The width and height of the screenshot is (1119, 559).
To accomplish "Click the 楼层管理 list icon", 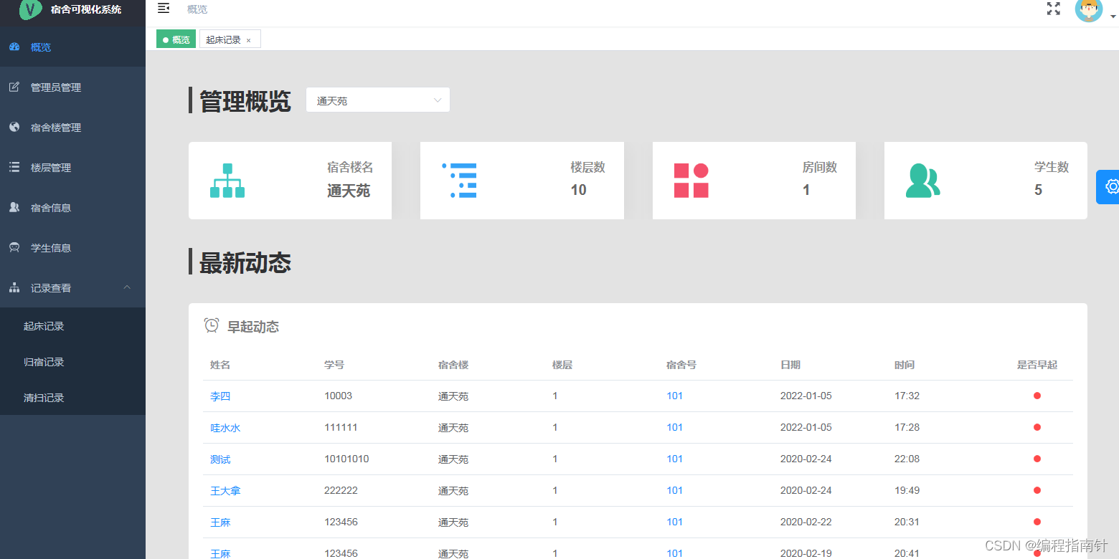I will [x=14, y=167].
